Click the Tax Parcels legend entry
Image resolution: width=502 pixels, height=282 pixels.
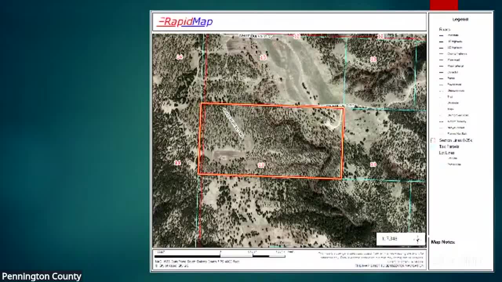click(449, 146)
